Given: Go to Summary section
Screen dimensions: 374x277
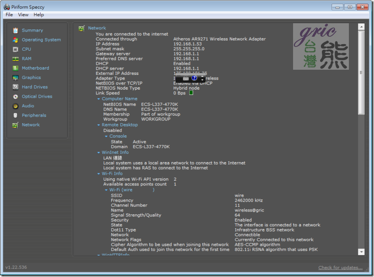Looking at the screenshot, I should pyautogui.click(x=33, y=30).
